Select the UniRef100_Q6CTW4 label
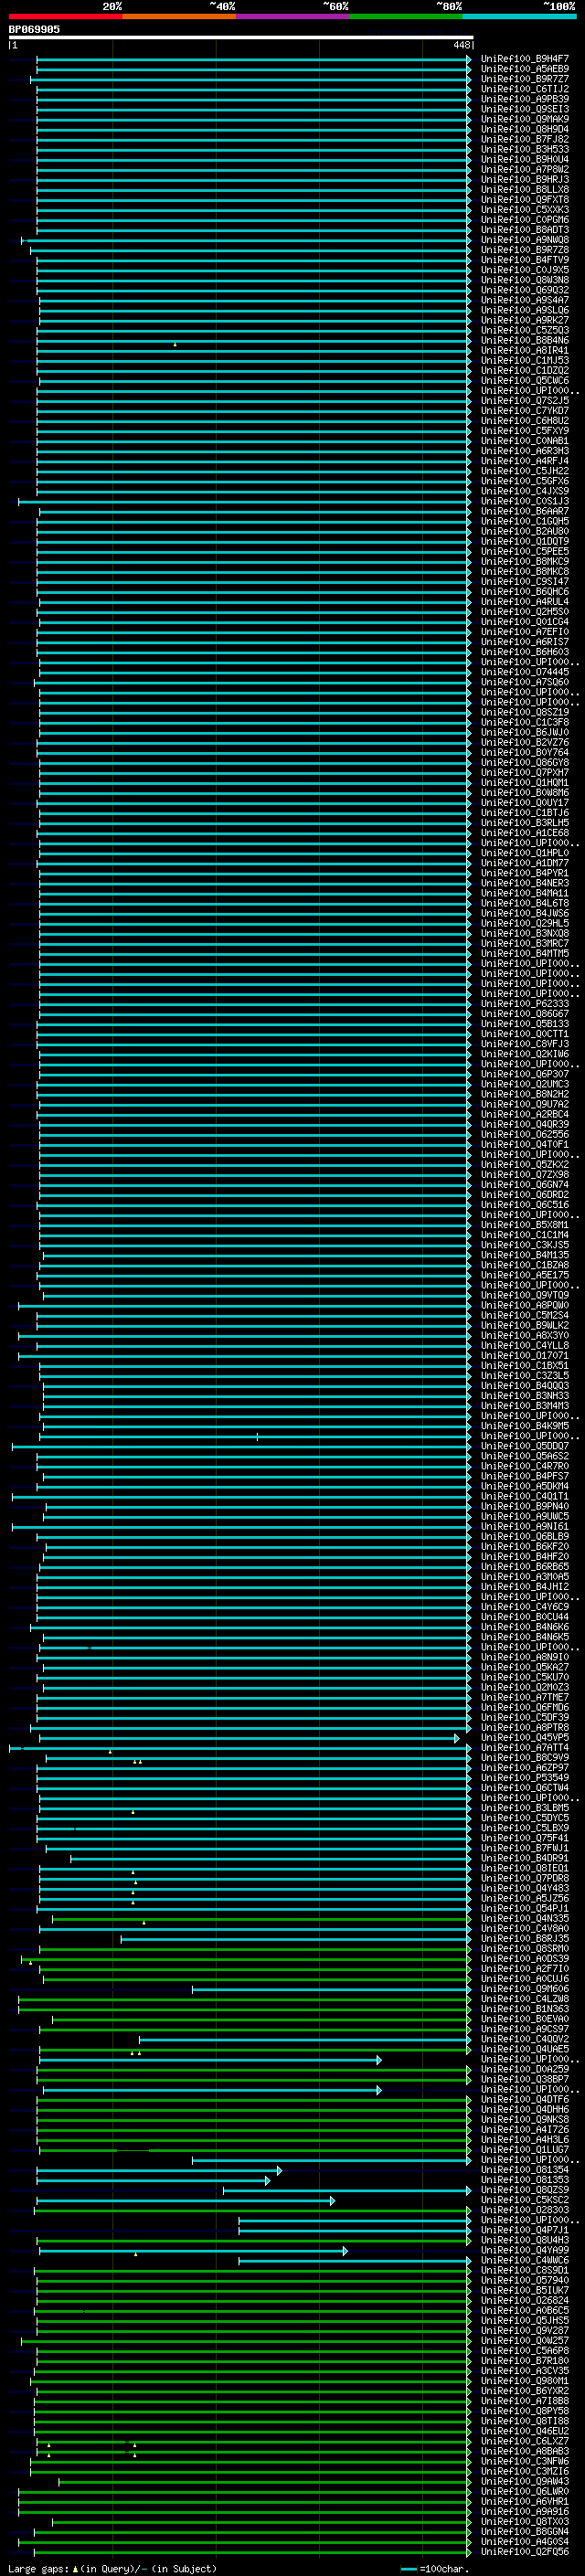 point(524,1788)
